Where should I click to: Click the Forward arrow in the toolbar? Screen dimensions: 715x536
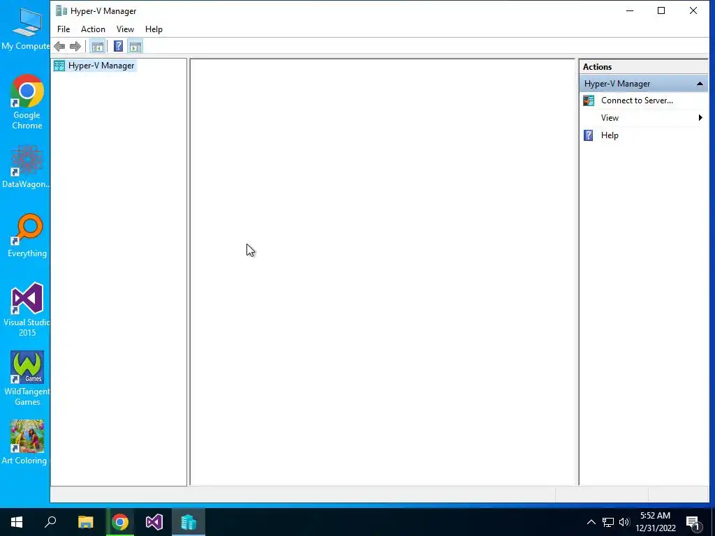75,46
